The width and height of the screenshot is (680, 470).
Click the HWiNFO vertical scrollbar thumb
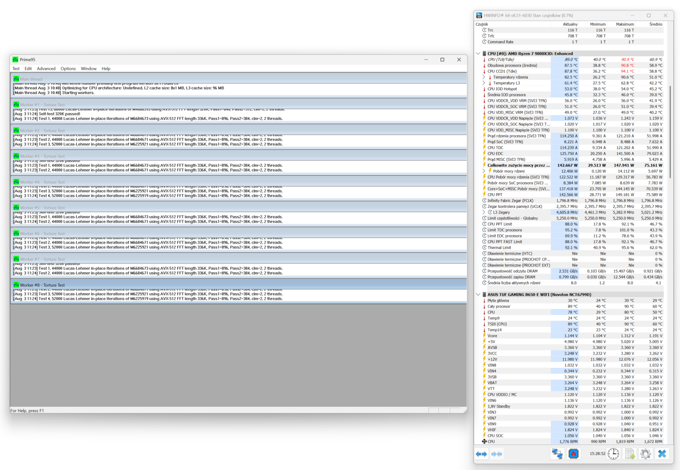[x=670, y=132]
